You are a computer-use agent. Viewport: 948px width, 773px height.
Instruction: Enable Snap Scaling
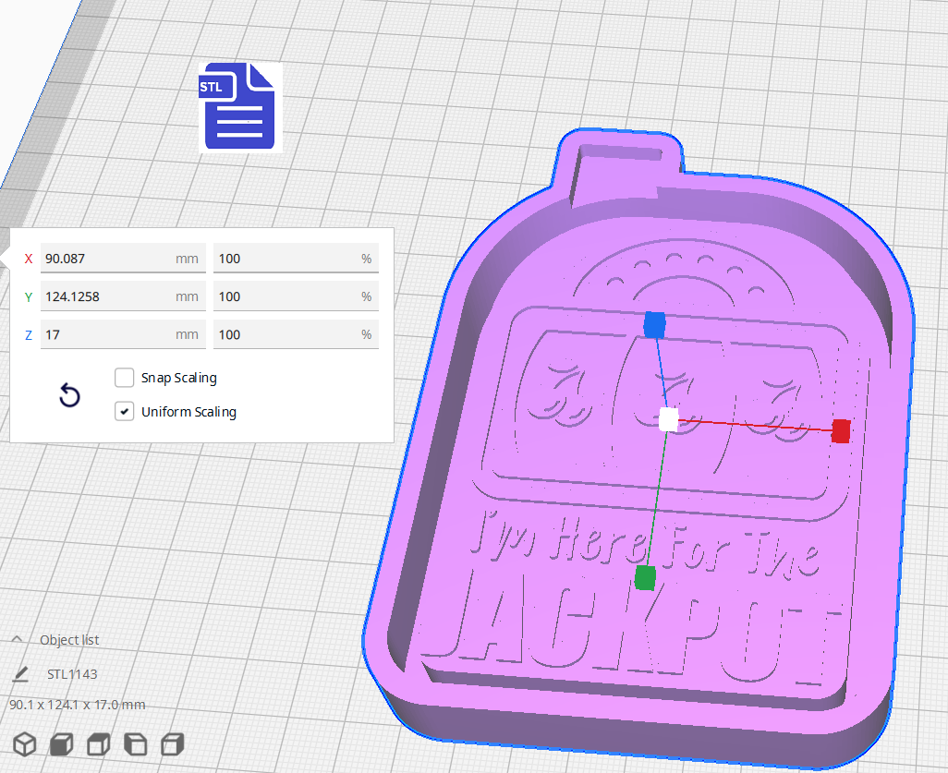point(125,377)
